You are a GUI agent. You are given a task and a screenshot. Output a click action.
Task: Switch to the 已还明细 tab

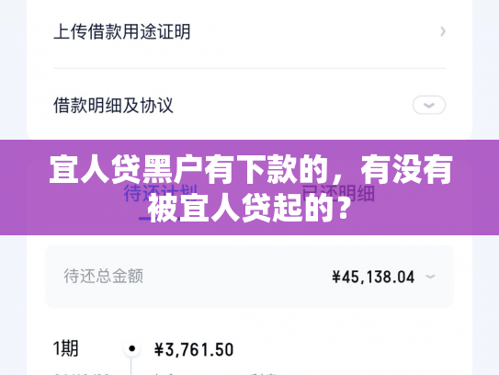pyautogui.click(x=337, y=193)
